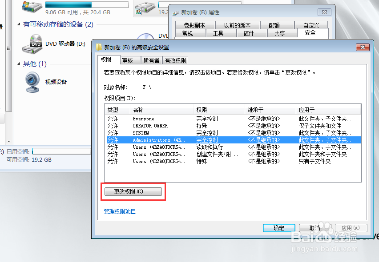
Task: Collapse the 其他 (1) group
Action: coord(19,64)
